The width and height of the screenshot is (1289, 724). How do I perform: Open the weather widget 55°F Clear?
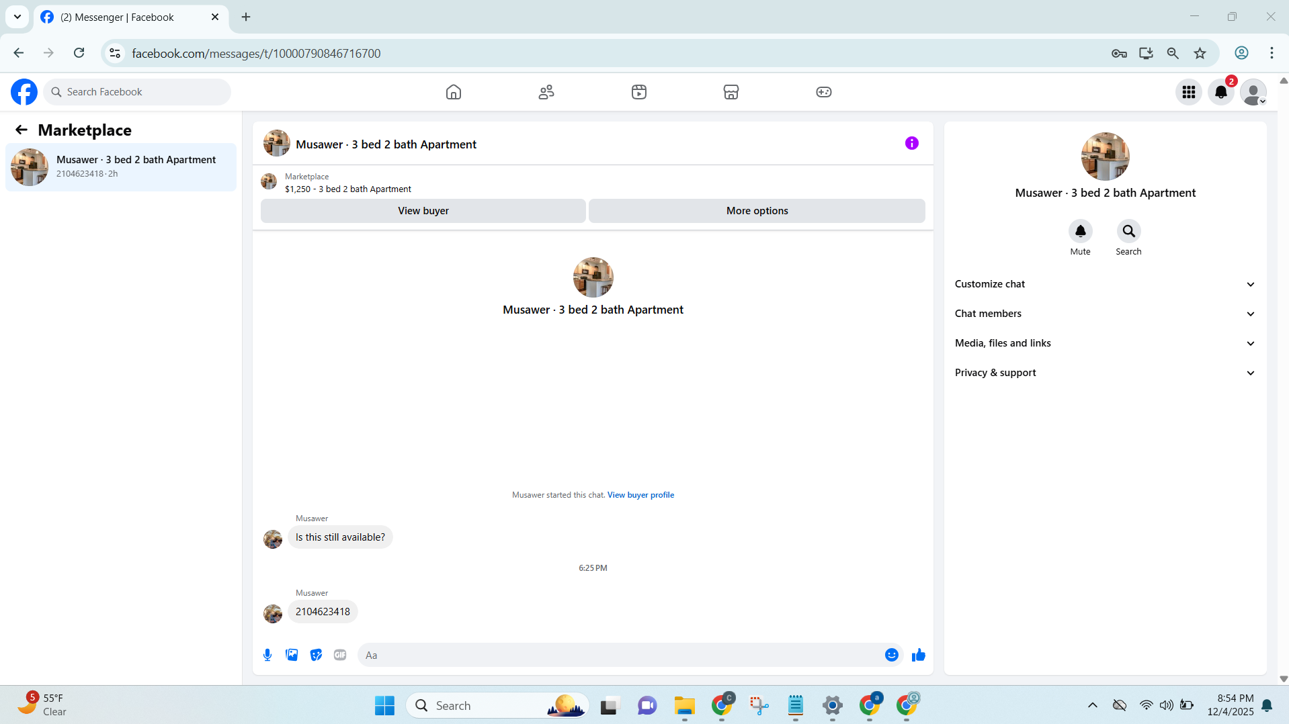tap(42, 705)
